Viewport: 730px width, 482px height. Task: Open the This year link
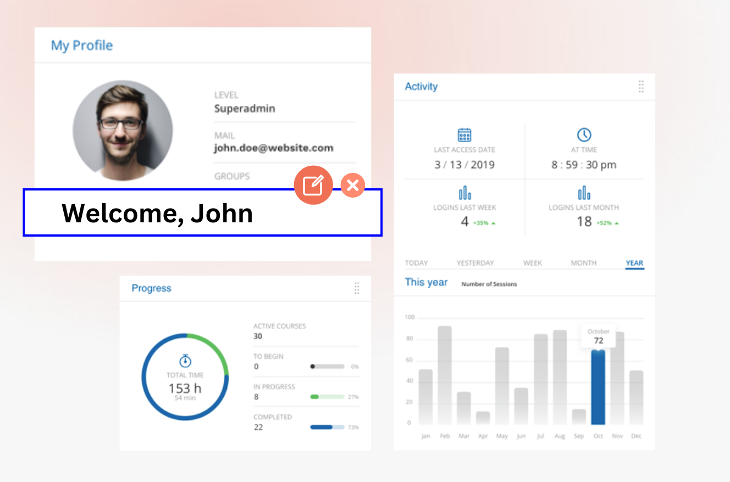(427, 282)
